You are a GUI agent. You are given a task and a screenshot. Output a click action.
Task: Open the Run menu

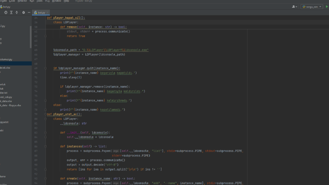(x=32, y=1)
